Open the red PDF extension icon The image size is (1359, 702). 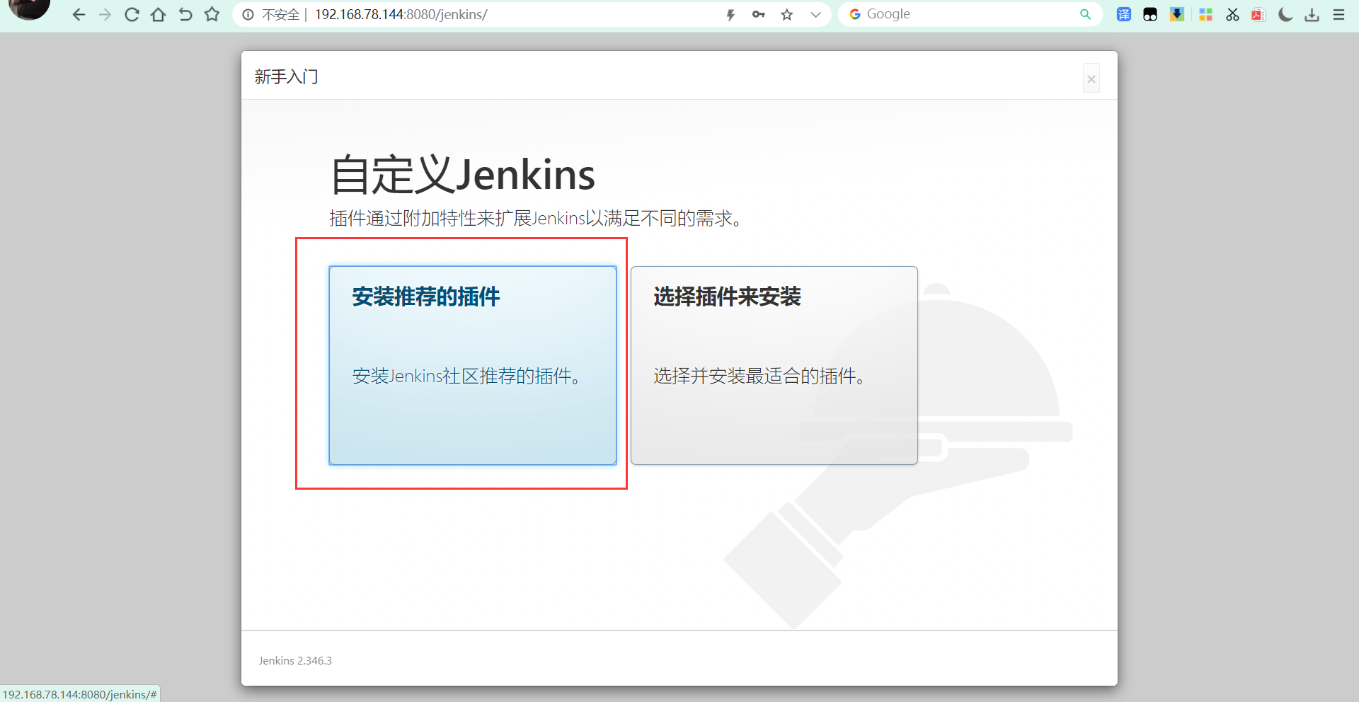pos(1258,14)
